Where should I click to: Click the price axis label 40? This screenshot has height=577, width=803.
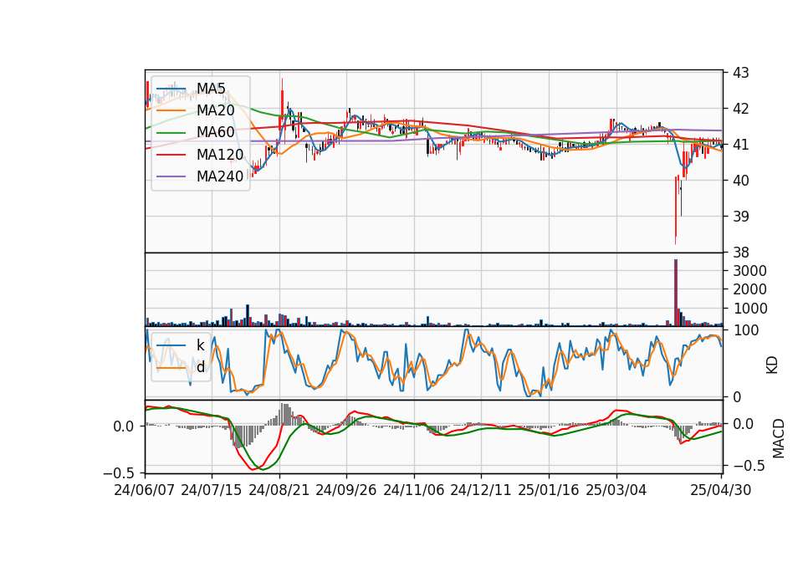pos(740,181)
